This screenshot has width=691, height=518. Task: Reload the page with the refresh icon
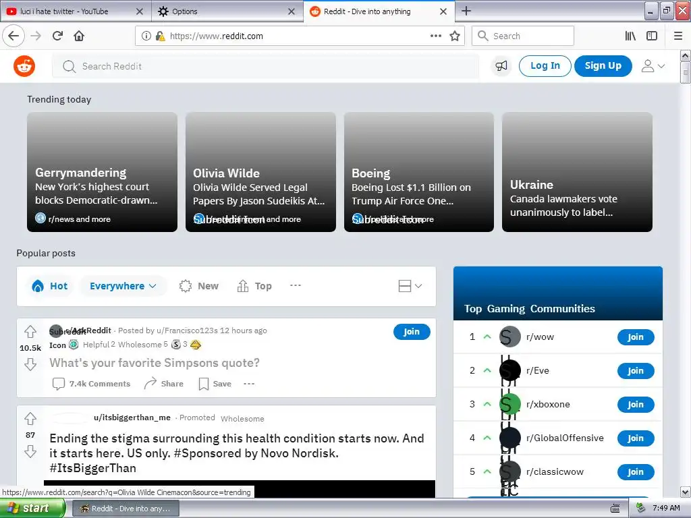click(x=58, y=36)
